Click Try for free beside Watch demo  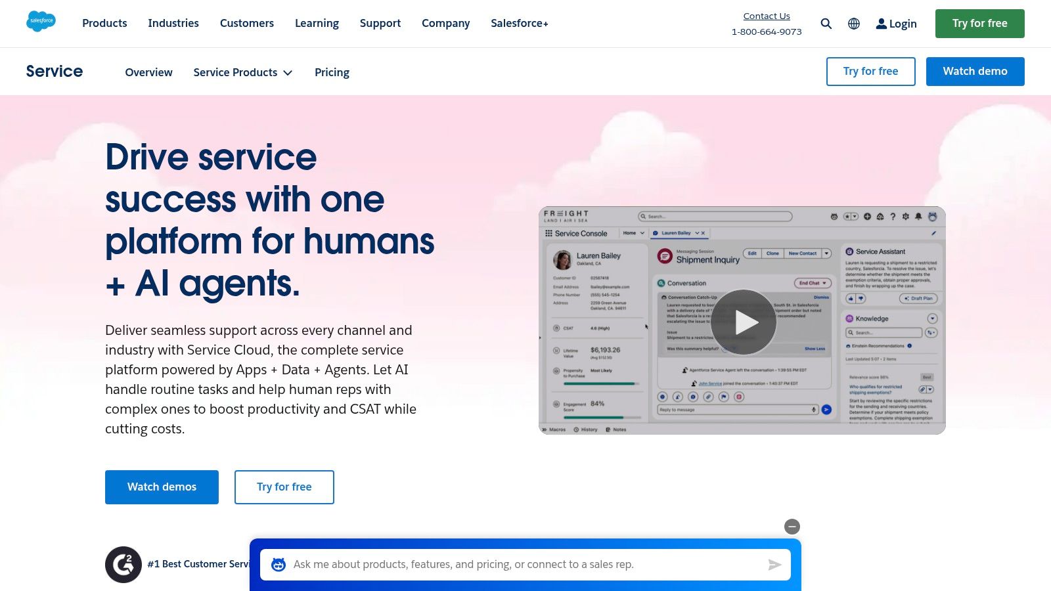tap(871, 72)
